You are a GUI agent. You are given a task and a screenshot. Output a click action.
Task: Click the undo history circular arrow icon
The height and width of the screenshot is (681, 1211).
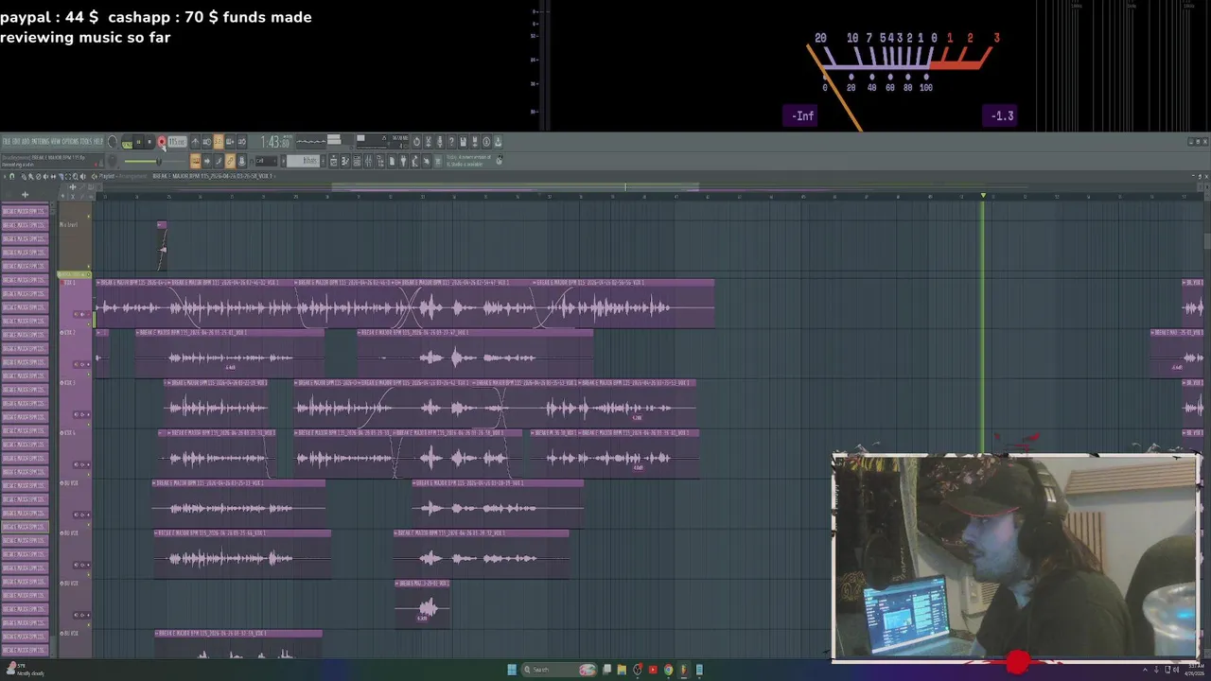416,142
